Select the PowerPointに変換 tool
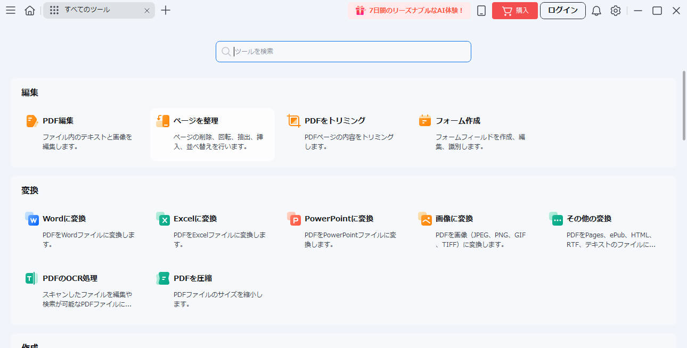Screen dimensions: 687x348 338,218
